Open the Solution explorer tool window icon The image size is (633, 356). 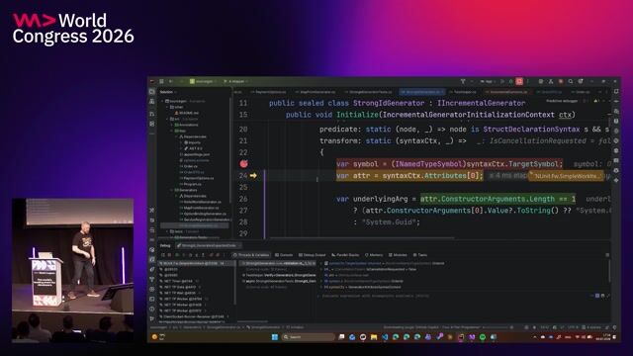(151, 92)
